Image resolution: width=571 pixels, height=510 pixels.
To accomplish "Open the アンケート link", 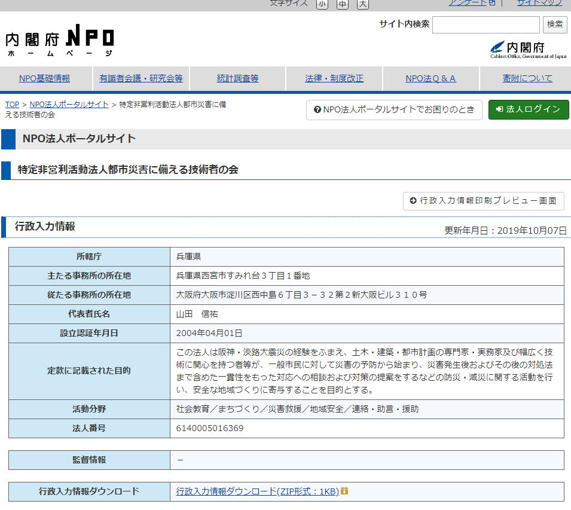I will 472,3.
